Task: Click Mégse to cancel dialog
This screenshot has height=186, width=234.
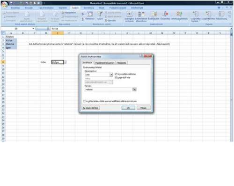Action: click(x=143, y=108)
